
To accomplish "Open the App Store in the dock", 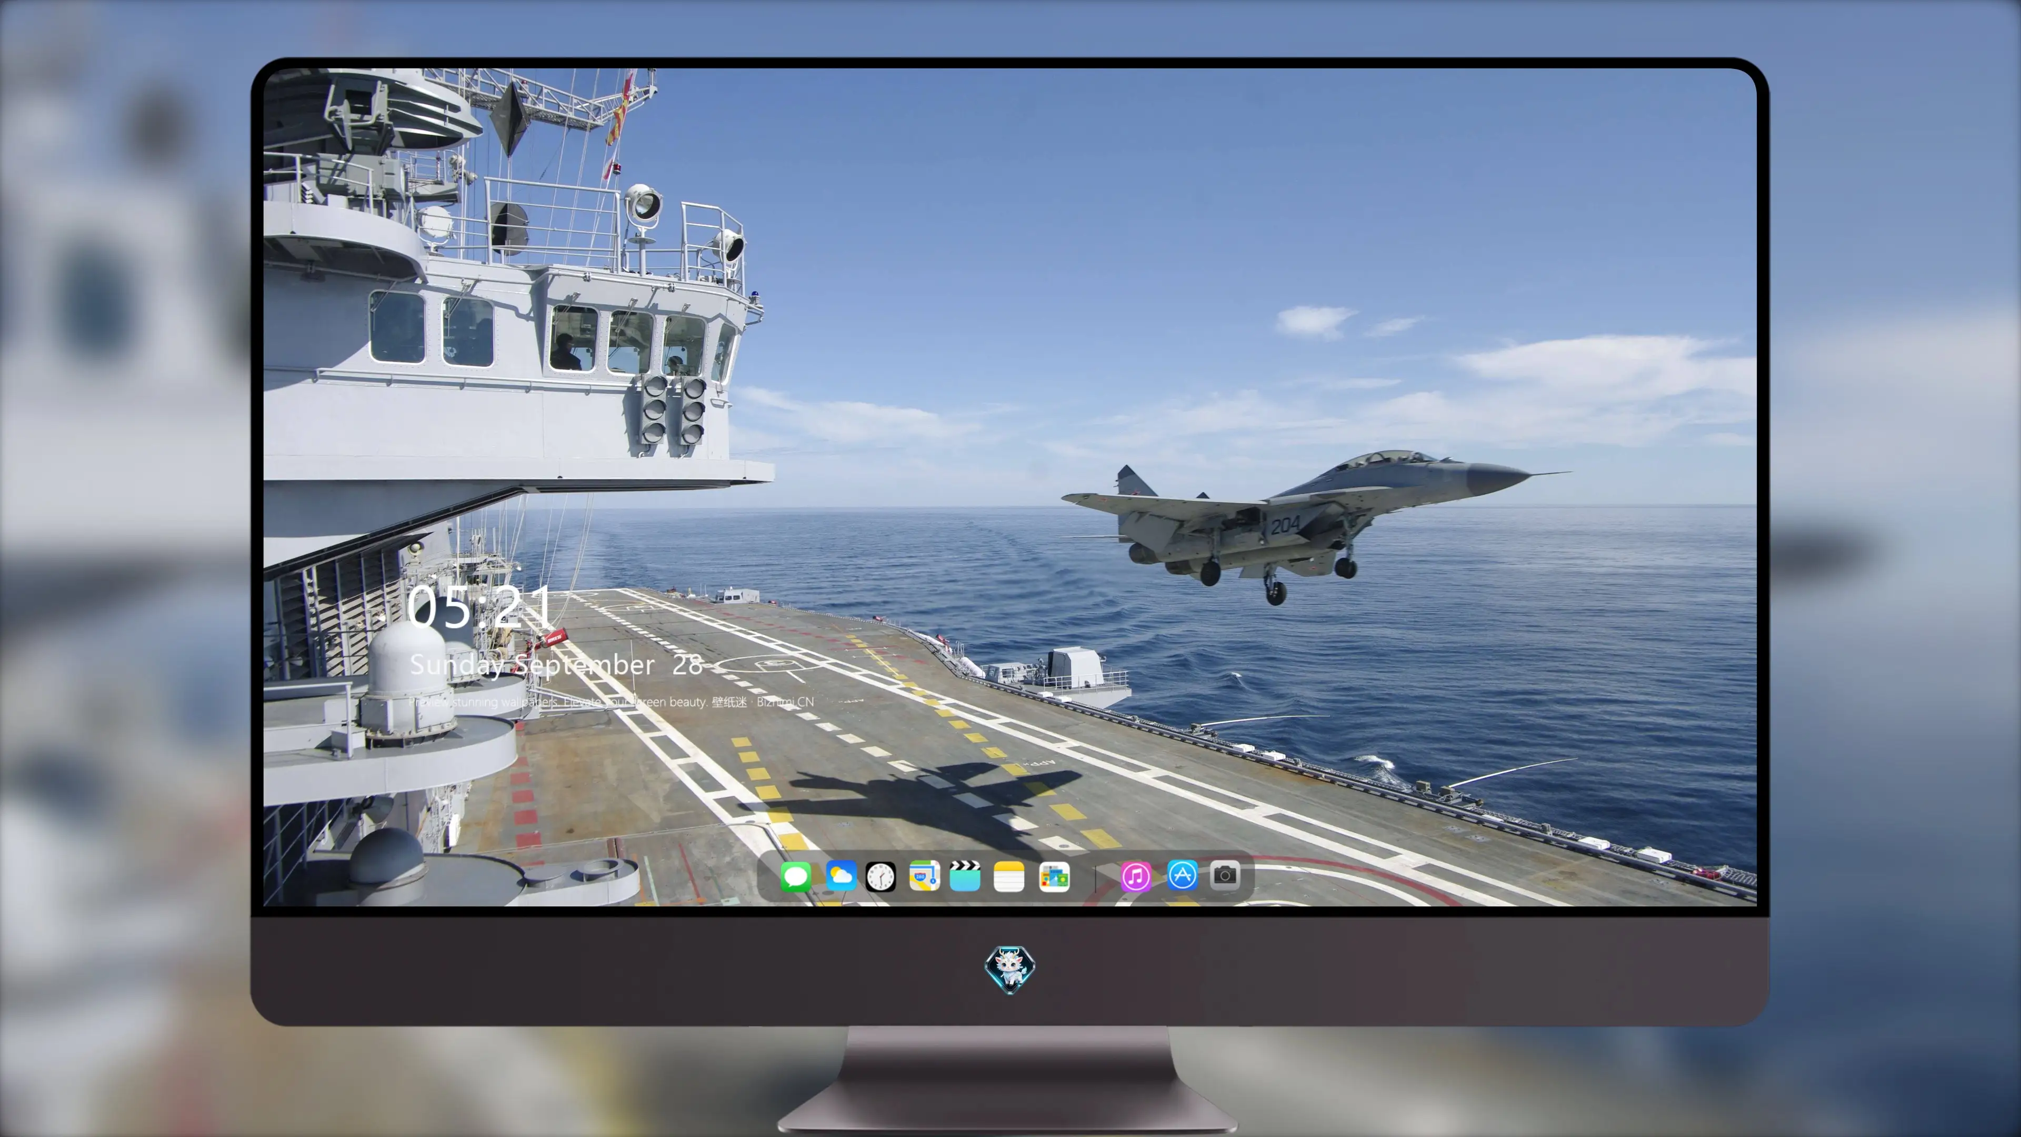I will (1182, 875).
